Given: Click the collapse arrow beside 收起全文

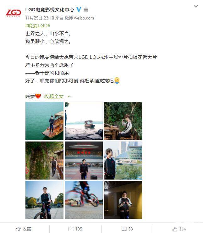Looking at the screenshot, I should pyautogui.click(x=69, y=97).
